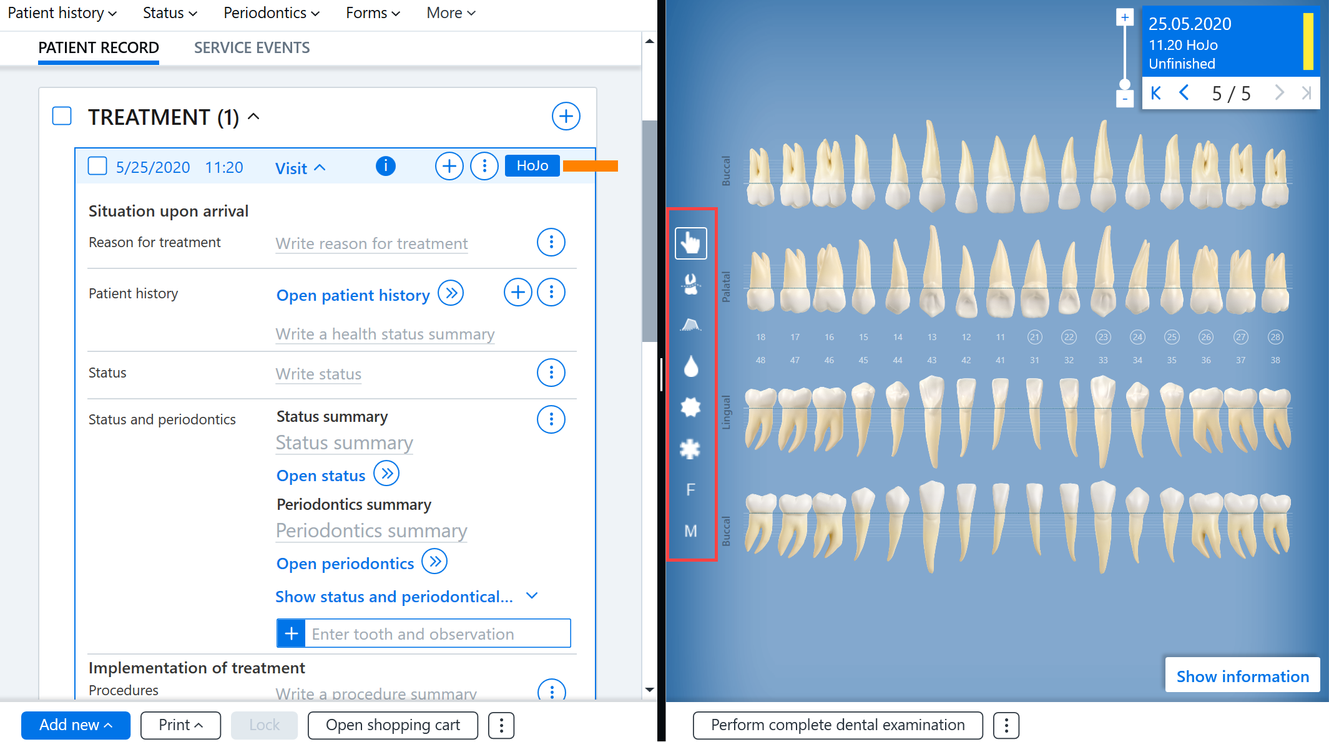Zoom out the dental chart with minus
The height and width of the screenshot is (742, 1329).
[x=1125, y=99]
